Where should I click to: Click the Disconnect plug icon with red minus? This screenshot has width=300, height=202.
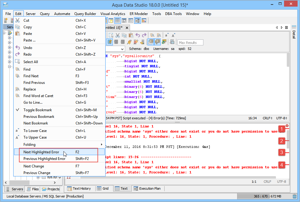136,42
